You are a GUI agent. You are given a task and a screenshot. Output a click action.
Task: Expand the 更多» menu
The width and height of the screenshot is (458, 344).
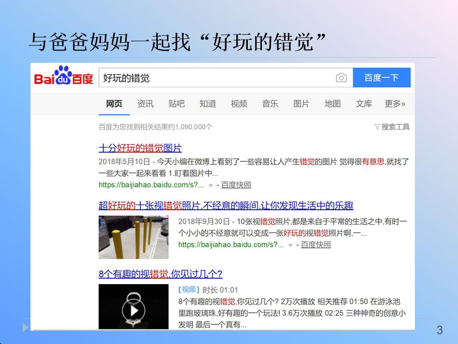click(395, 104)
